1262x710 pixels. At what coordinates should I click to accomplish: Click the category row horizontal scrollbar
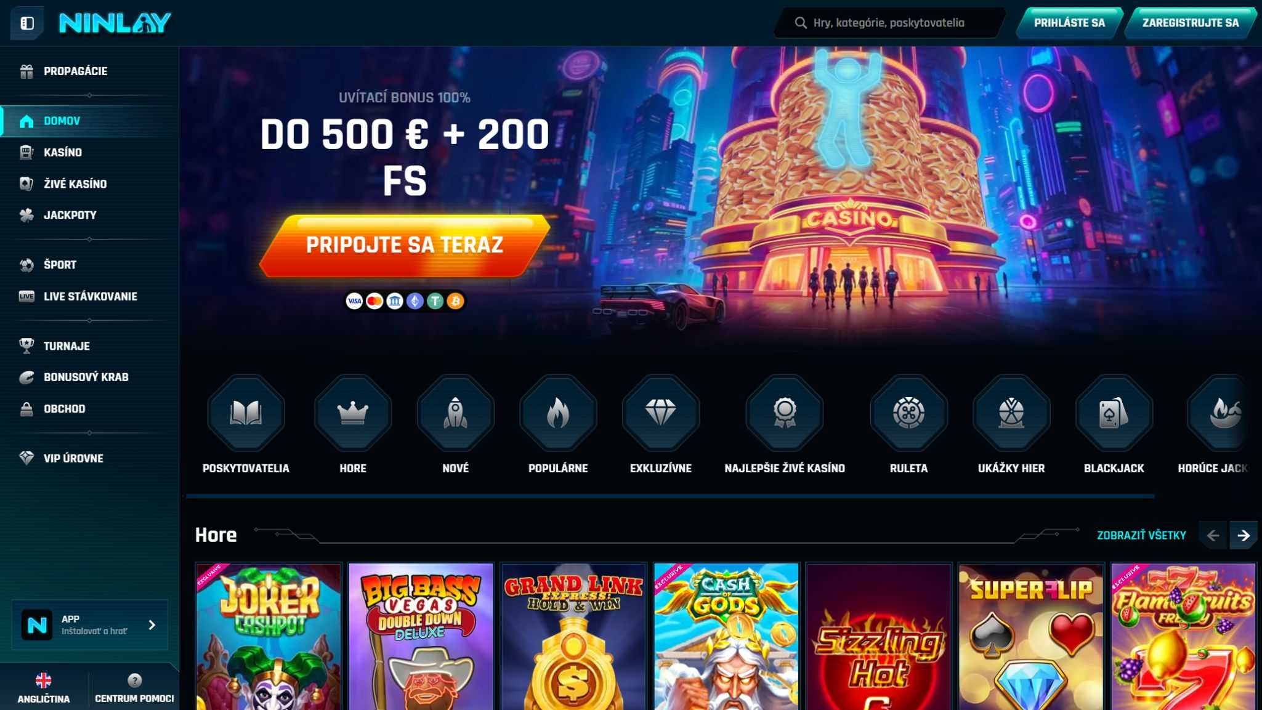[x=670, y=496]
